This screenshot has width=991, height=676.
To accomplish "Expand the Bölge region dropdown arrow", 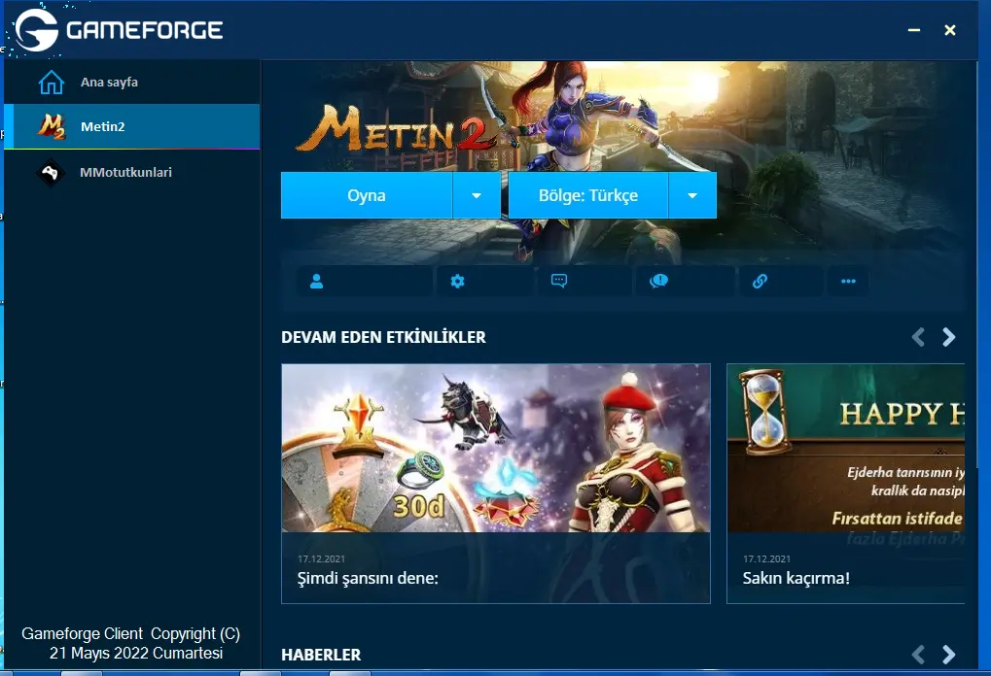I will pyautogui.click(x=692, y=196).
